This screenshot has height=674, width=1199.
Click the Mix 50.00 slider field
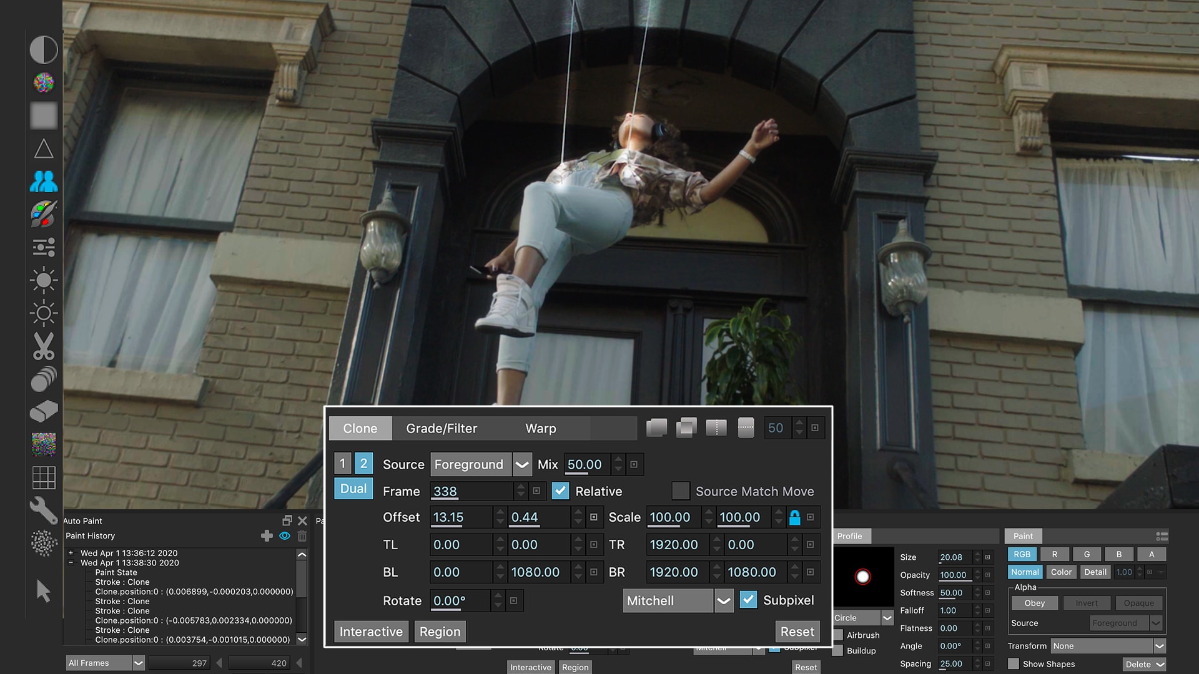588,464
